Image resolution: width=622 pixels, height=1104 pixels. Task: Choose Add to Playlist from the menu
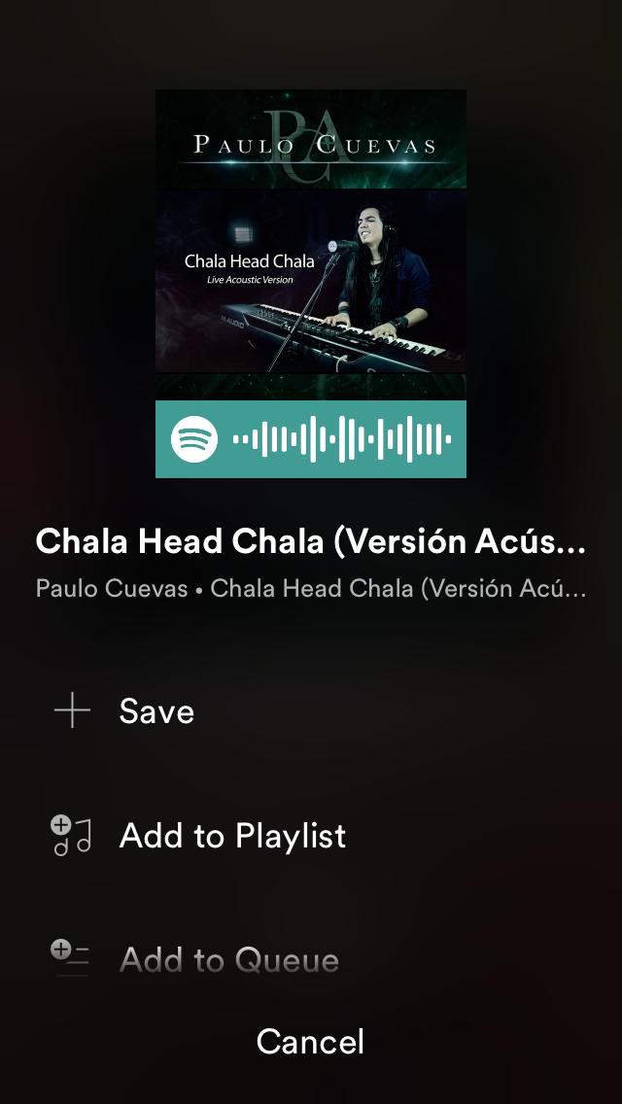click(311, 835)
